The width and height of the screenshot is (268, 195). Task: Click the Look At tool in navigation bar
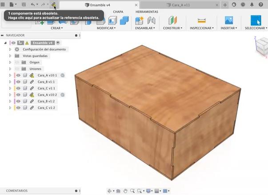click(118, 191)
